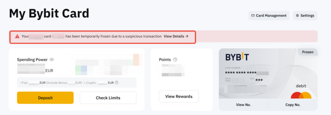Click the Points help question icon

tap(175, 60)
